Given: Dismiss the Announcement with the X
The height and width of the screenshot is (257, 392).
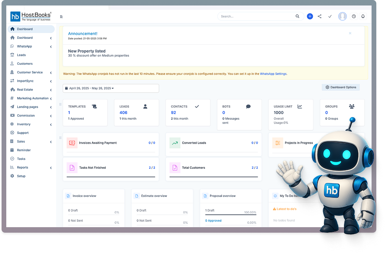Looking at the screenshot, I should 350,33.
